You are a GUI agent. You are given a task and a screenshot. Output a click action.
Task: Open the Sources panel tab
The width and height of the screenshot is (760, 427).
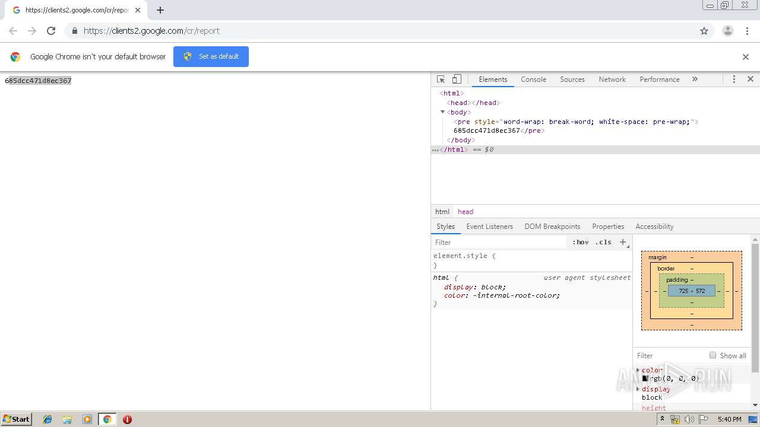(x=572, y=79)
